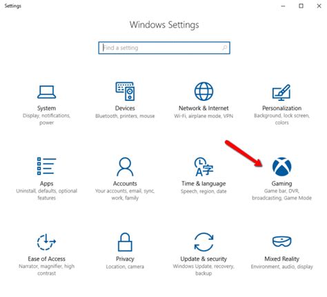The width and height of the screenshot is (327, 297).
Task: Open the Network & Internet globe icon
Action: coord(204,91)
